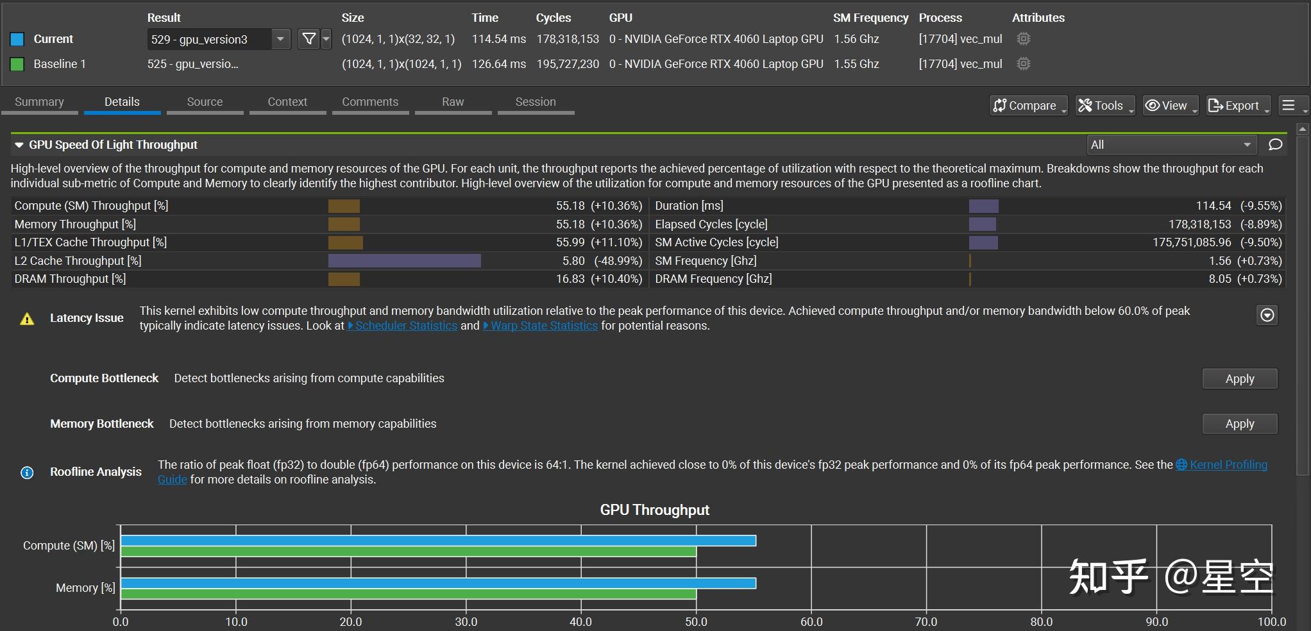
Task: Click the green Baseline 1 color swatch
Action: [x=16, y=64]
